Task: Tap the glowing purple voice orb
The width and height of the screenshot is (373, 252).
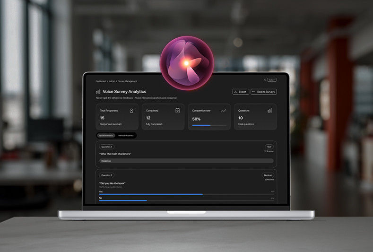Action: [187, 63]
